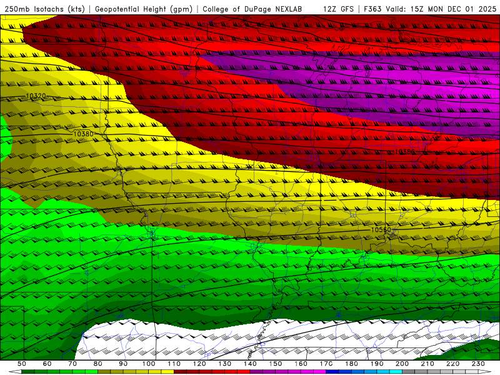Select the 'F363' forecast hour text
The width and height of the screenshot is (500, 375).
coord(372,9)
